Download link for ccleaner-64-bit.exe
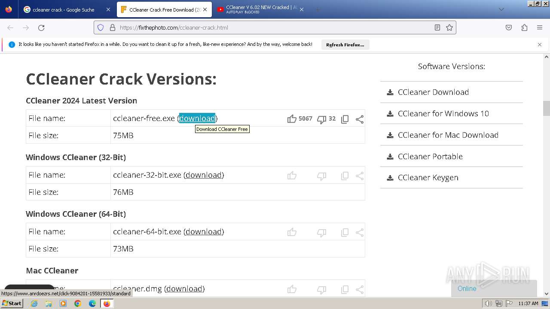 click(204, 232)
